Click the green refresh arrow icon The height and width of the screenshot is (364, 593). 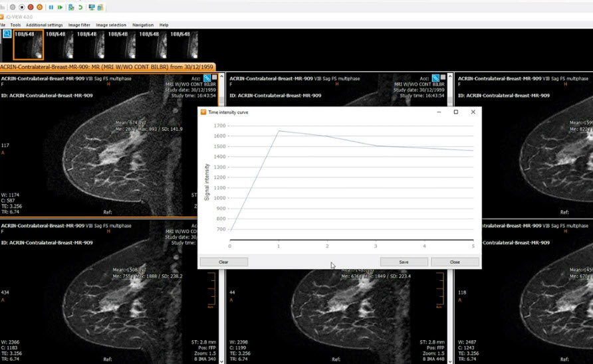click(80, 7)
